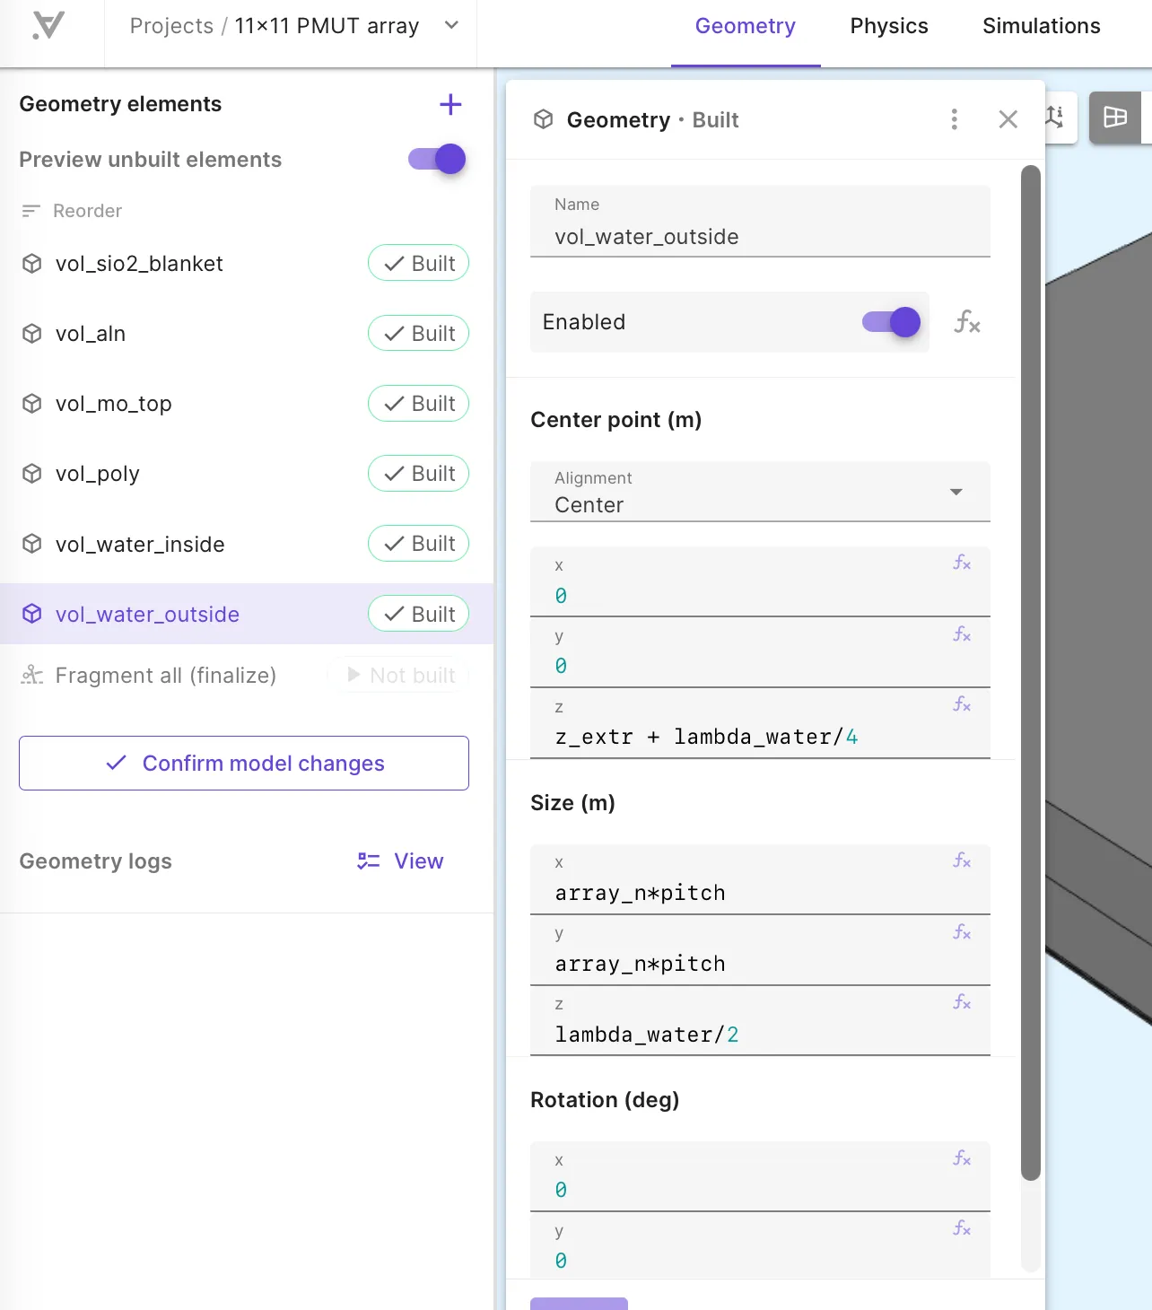This screenshot has width=1152, height=1310.
Task: Close the Geometry details panel
Action: pyautogui.click(x=1008, y=119)
